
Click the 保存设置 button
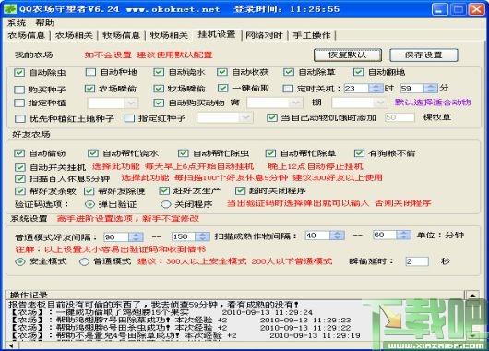pos(423,55)
